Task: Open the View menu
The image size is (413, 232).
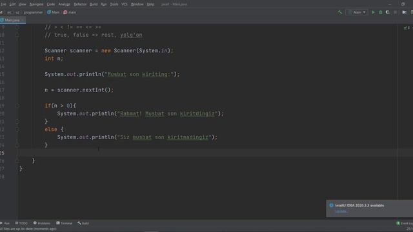Action: point(23,5)
